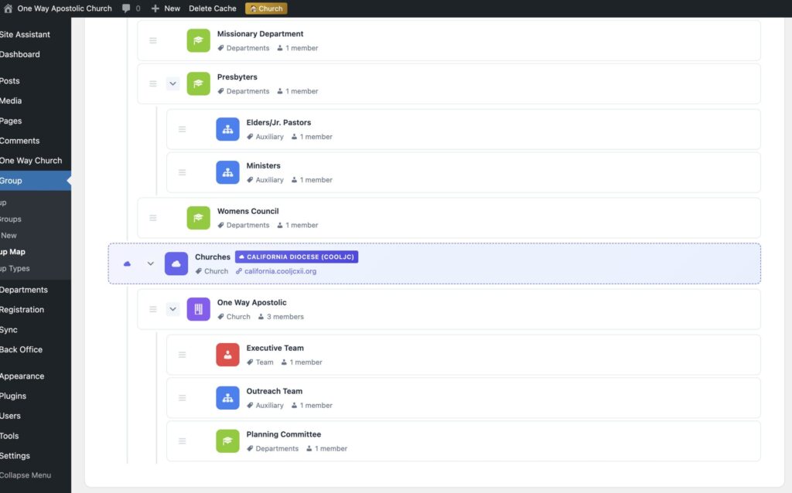Click Delete Cache in admin bar
Screen dimensions: 792x493
click(213, 8)
